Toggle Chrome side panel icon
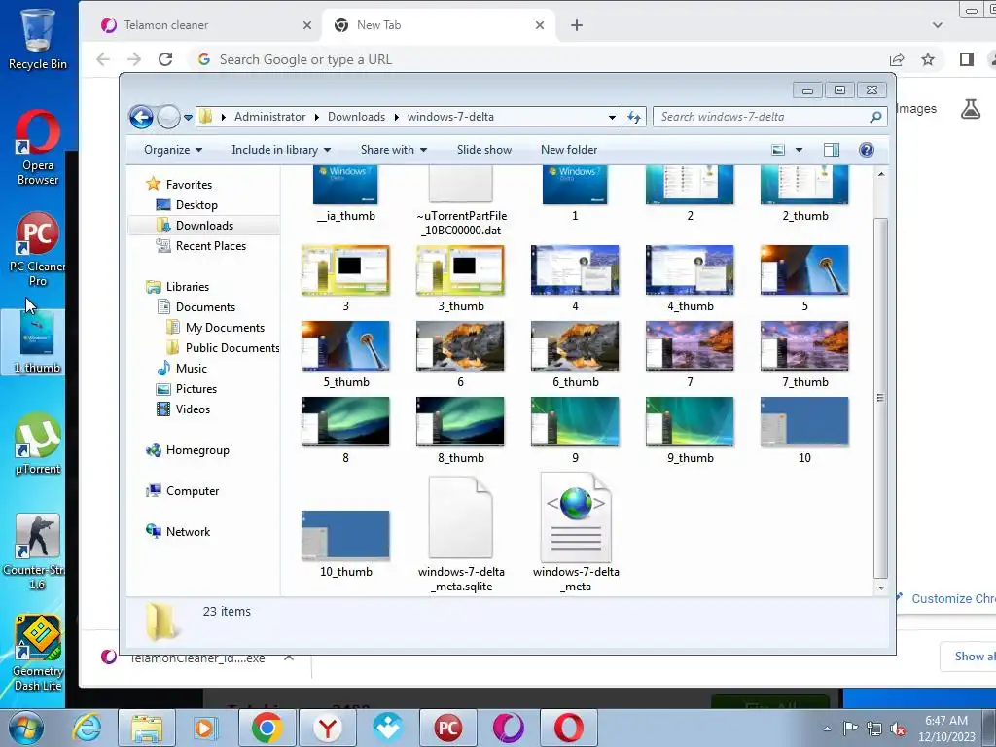 click(x=967, y=59)
